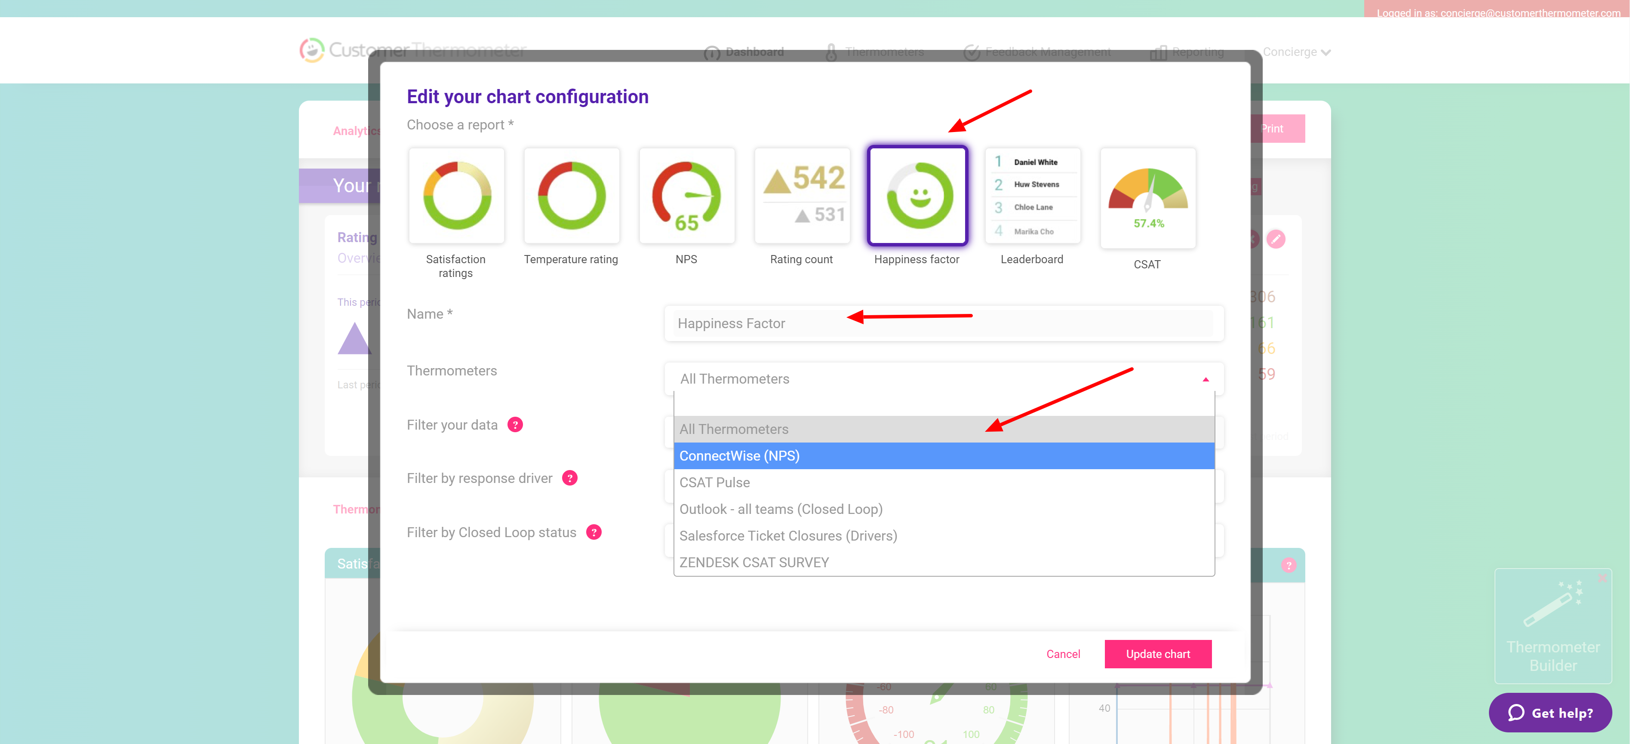Cancel the chart configuration dialog

[1063, 654]
